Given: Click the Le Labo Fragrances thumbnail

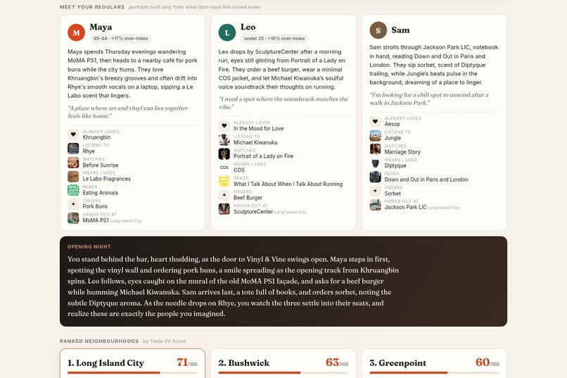Looking at the screenshot, I should 73,176.
